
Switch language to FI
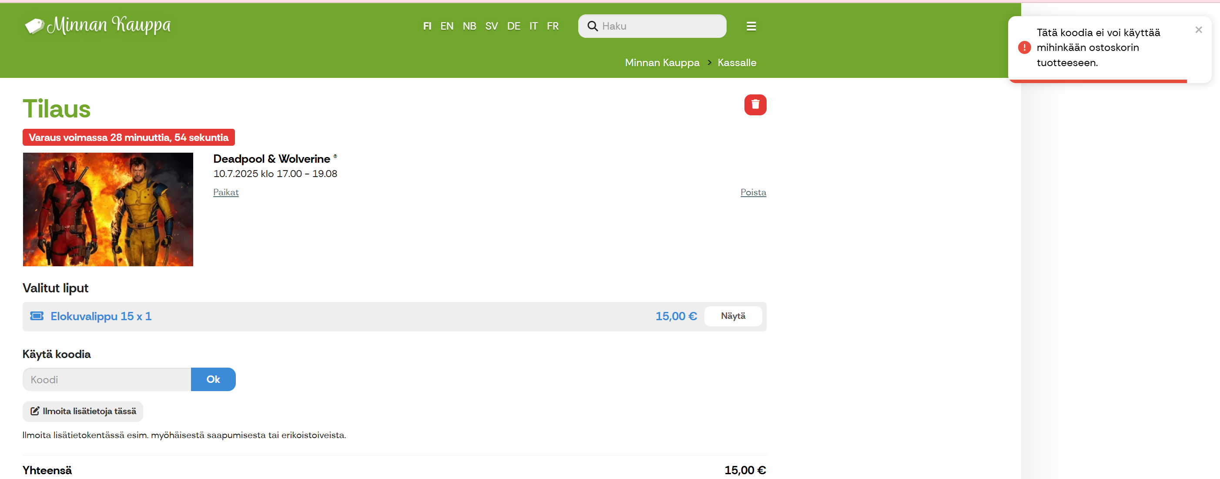coord(427,26)
